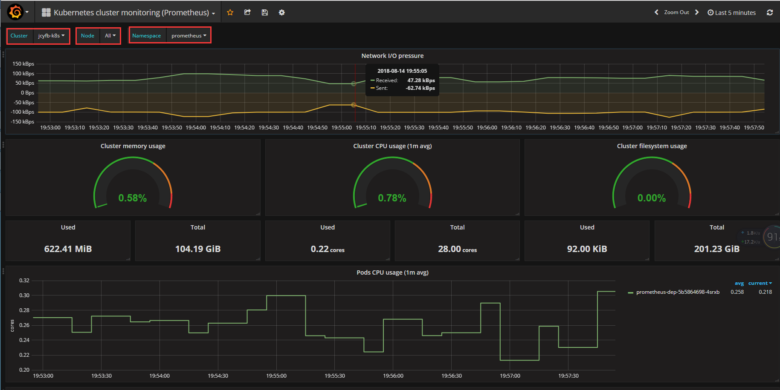
Task: Select CPU Used value 0.22 cores
Action: pyautogui.click(x=328, y=249)
